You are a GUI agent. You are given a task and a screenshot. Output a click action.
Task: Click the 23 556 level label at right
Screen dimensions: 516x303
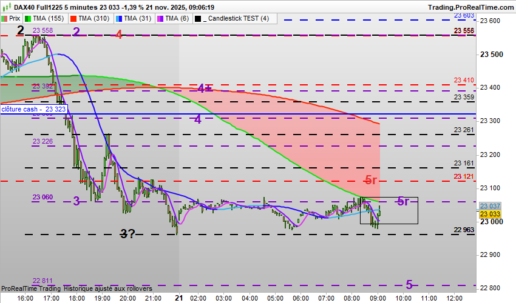[464, 30]
